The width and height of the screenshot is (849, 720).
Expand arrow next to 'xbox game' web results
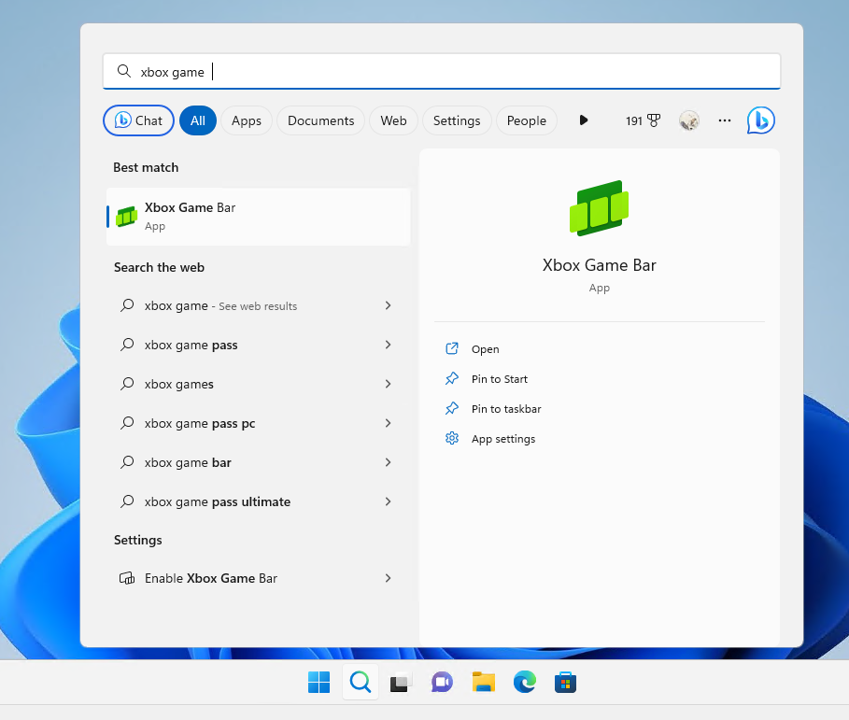[388, 306]
